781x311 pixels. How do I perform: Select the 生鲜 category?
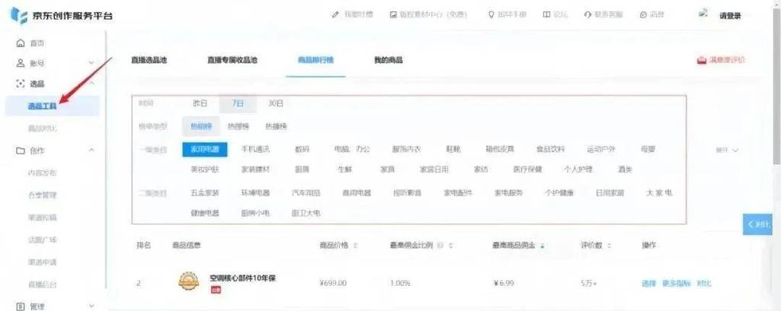344,170
